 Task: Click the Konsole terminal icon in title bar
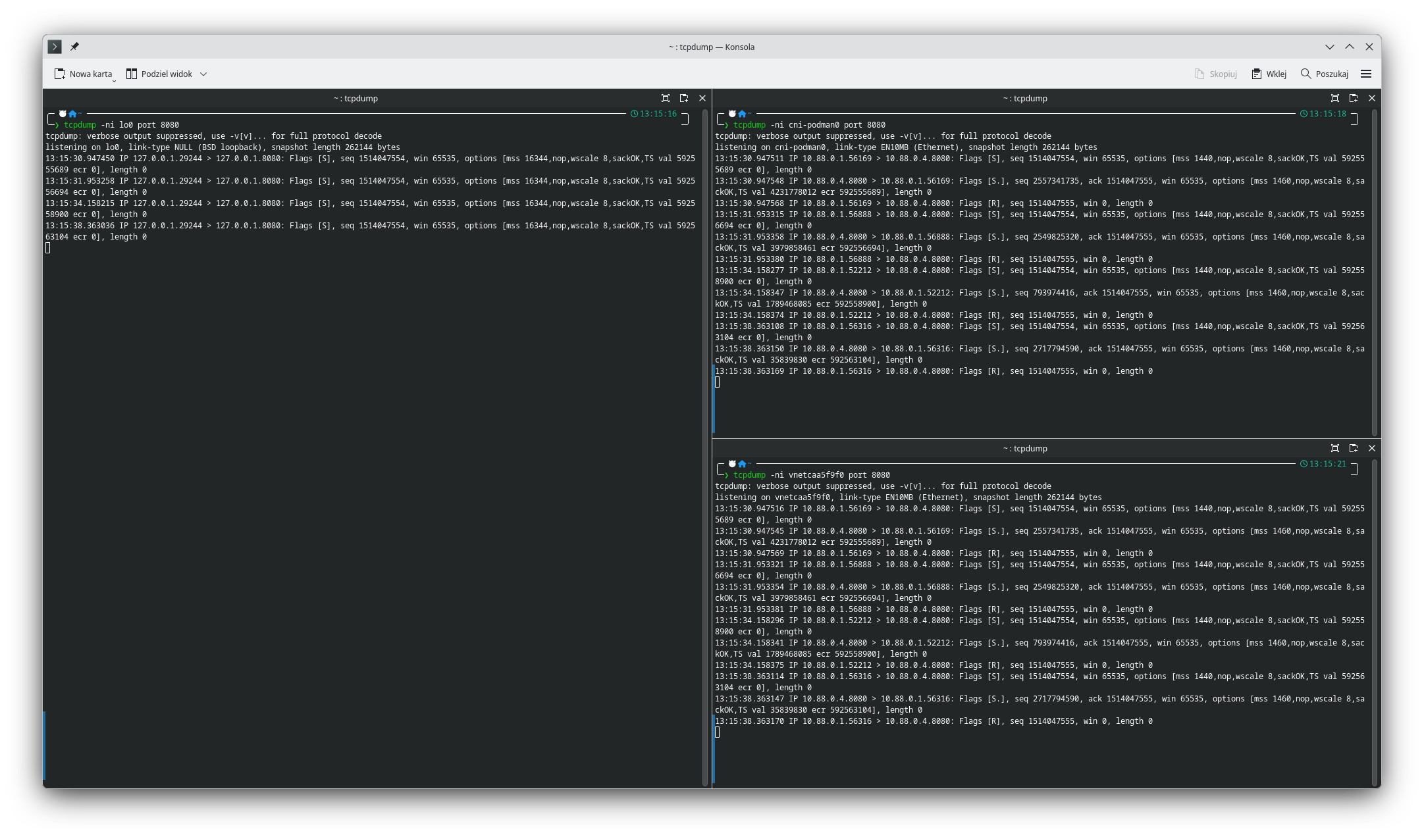tap(55, 47)
